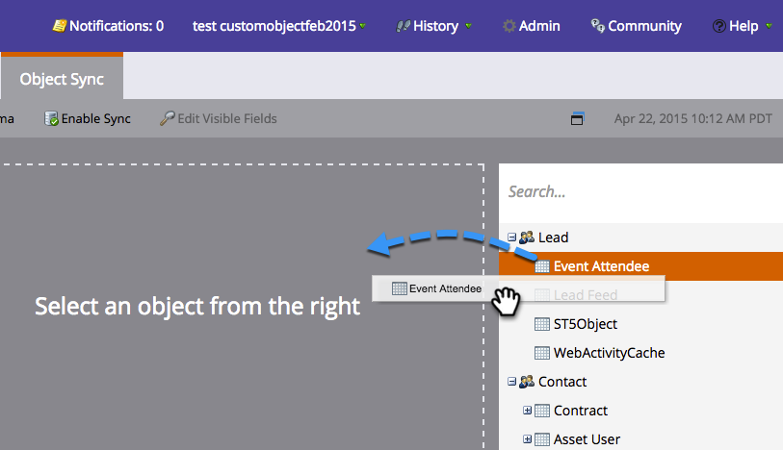
Task: Click the Edit Visible Fields wrench icon
Action: pos(168,118)
